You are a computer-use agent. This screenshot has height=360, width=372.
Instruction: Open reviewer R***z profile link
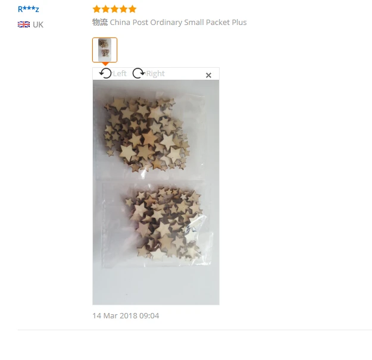28,9
